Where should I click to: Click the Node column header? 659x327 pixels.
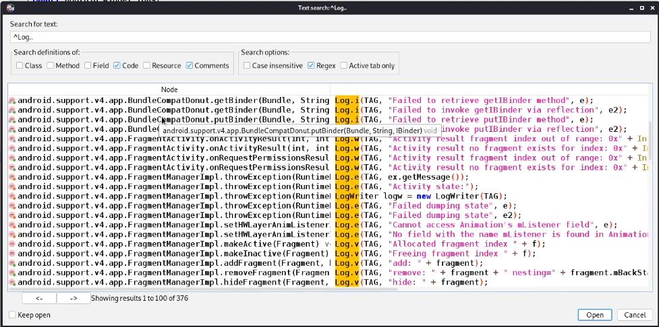tap(169, 89)
